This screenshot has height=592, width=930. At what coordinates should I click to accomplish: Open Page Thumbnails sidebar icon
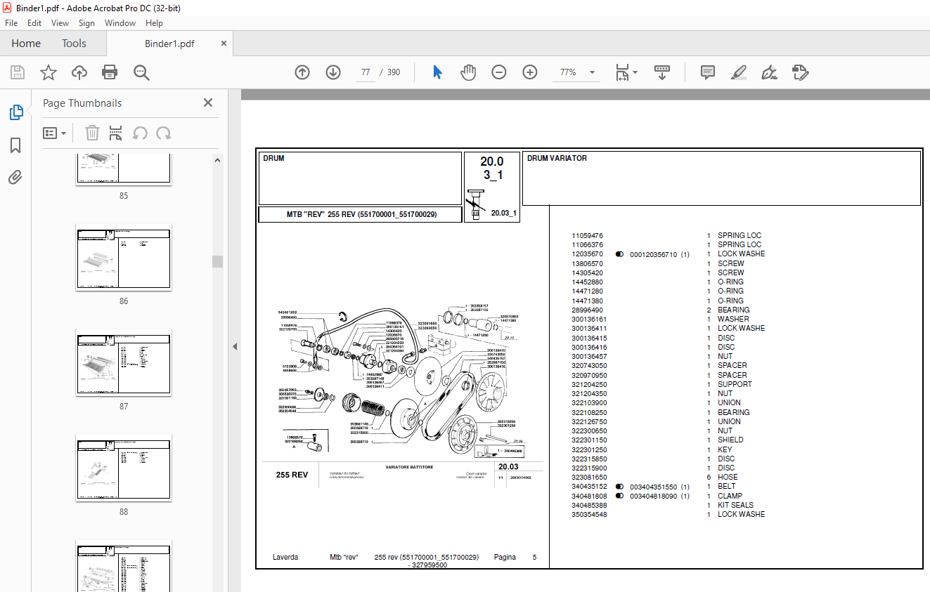coord(15,112)
